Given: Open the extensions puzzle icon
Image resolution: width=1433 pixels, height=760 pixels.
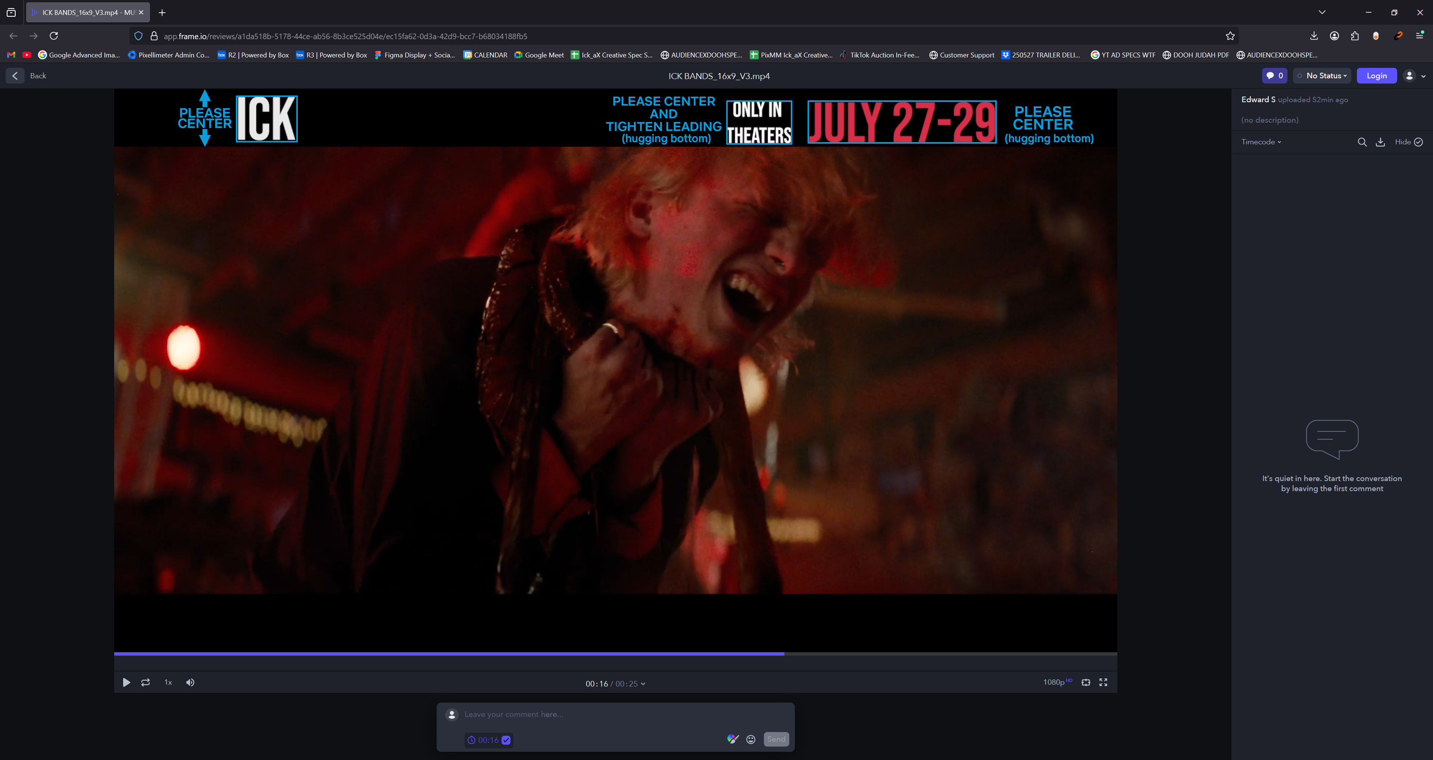Looking at the screenshot, I should click(x=1355, y=36).
